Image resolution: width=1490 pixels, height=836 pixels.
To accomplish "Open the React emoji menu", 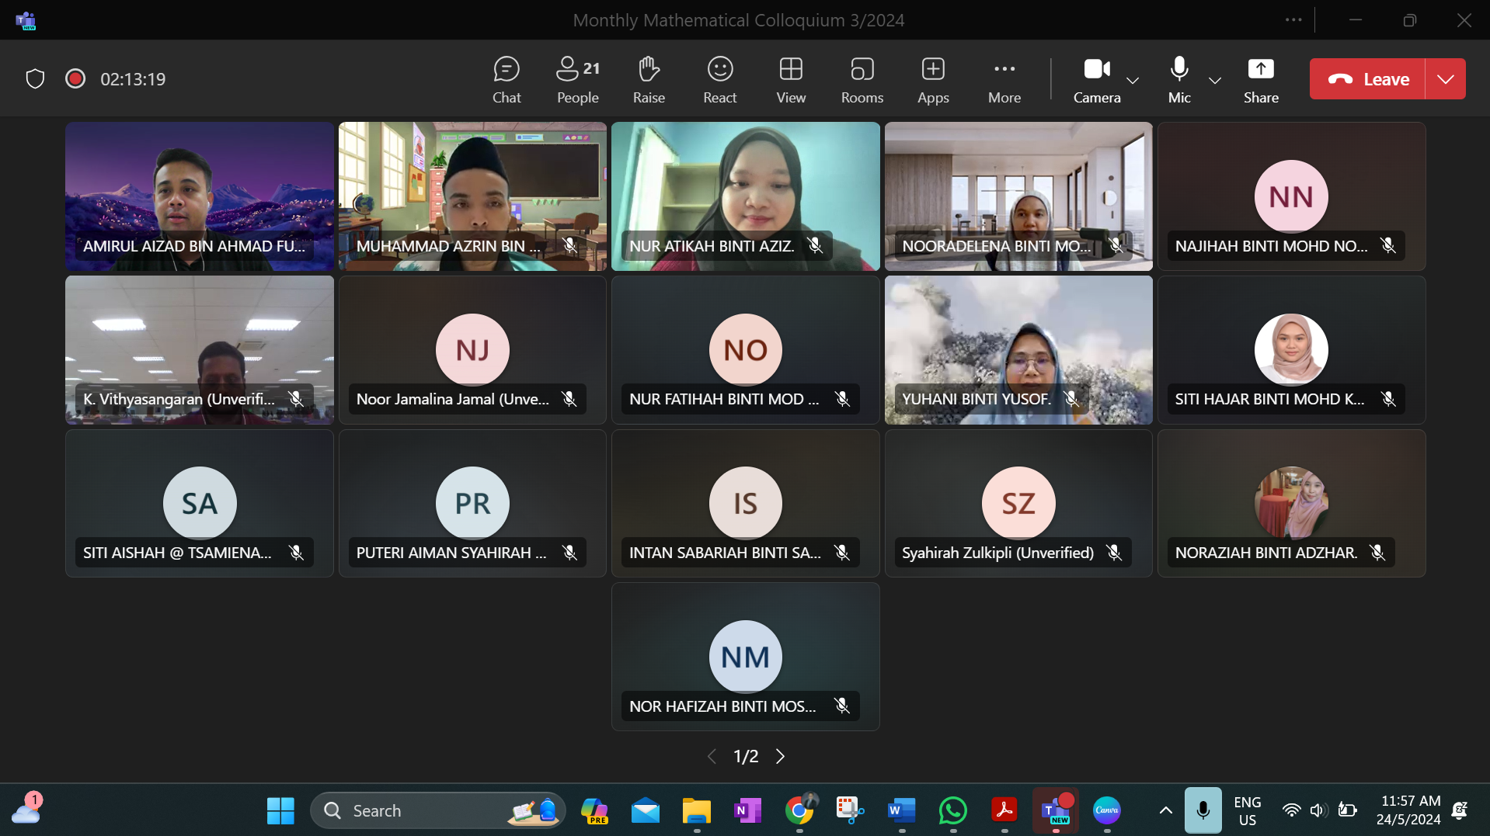I will coord(720,79).
